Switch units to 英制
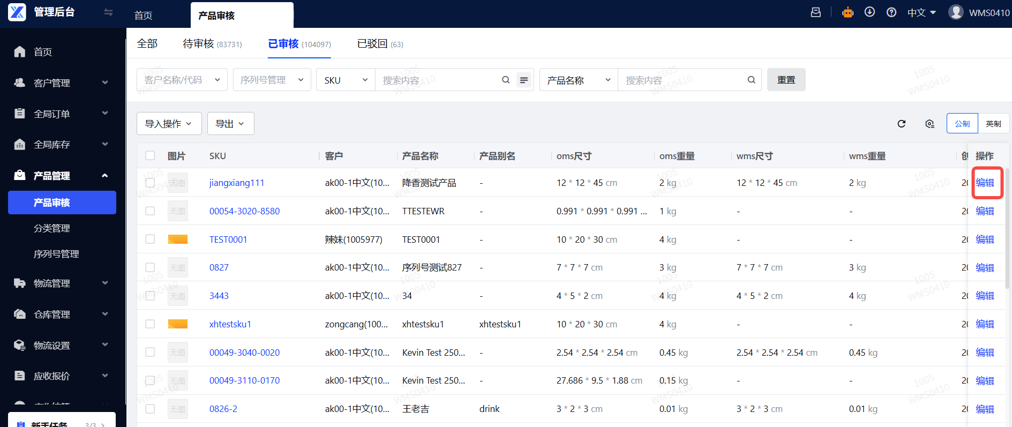The image size is (1012, 427). pyautogui.click(x=993, y=123)
